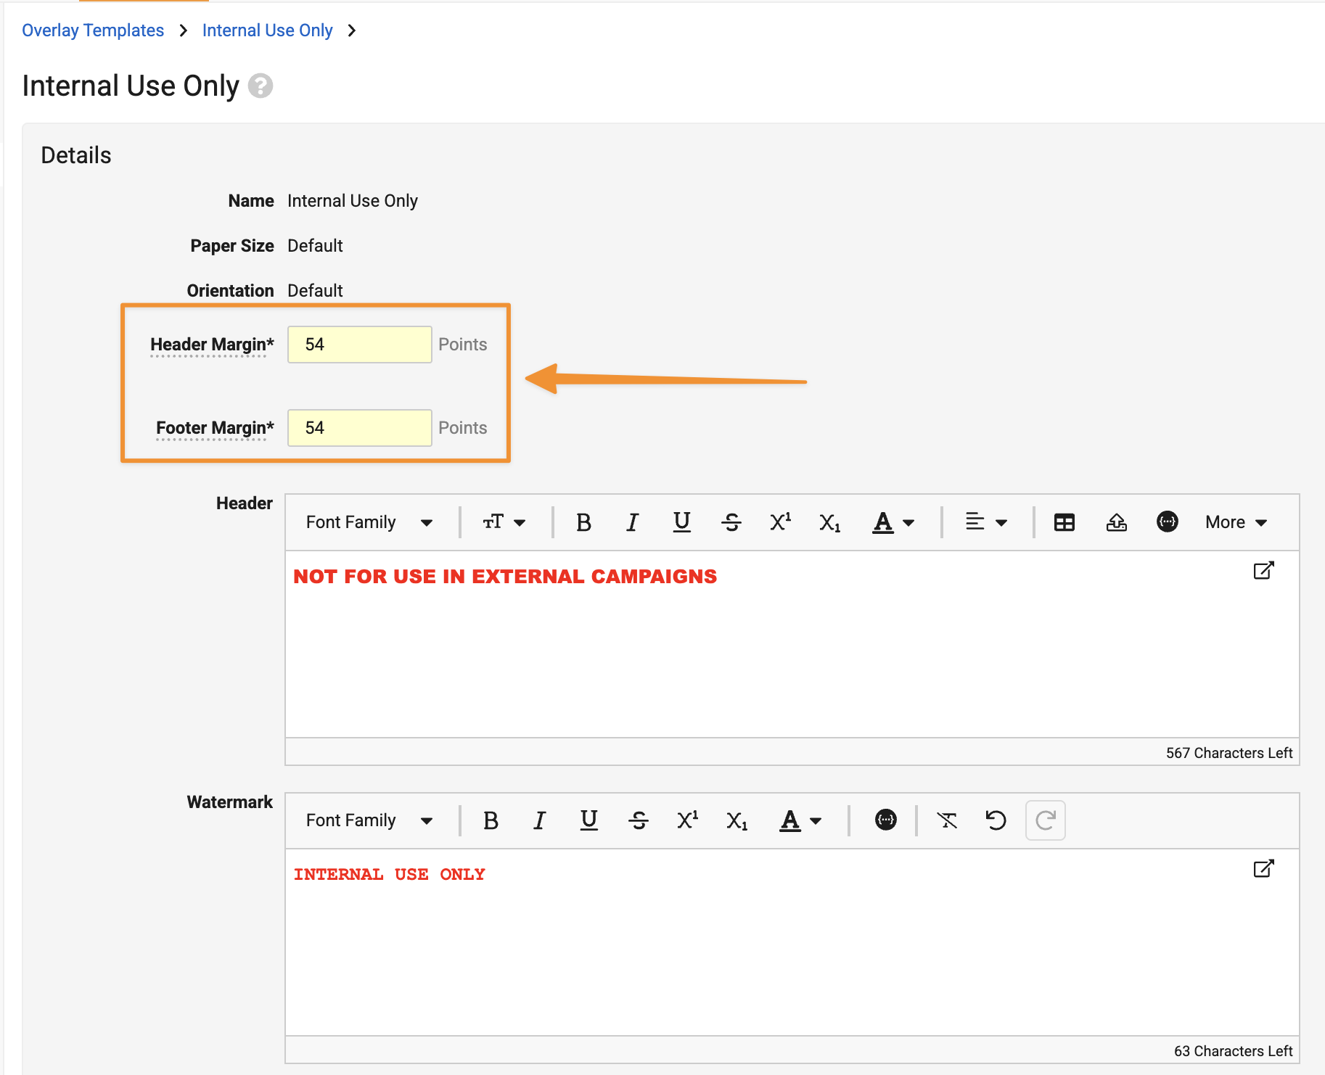The image size is (1325, 1075).
Task: Apply strikethrough in the Header editor toolbar
Action: click(731, 522)
